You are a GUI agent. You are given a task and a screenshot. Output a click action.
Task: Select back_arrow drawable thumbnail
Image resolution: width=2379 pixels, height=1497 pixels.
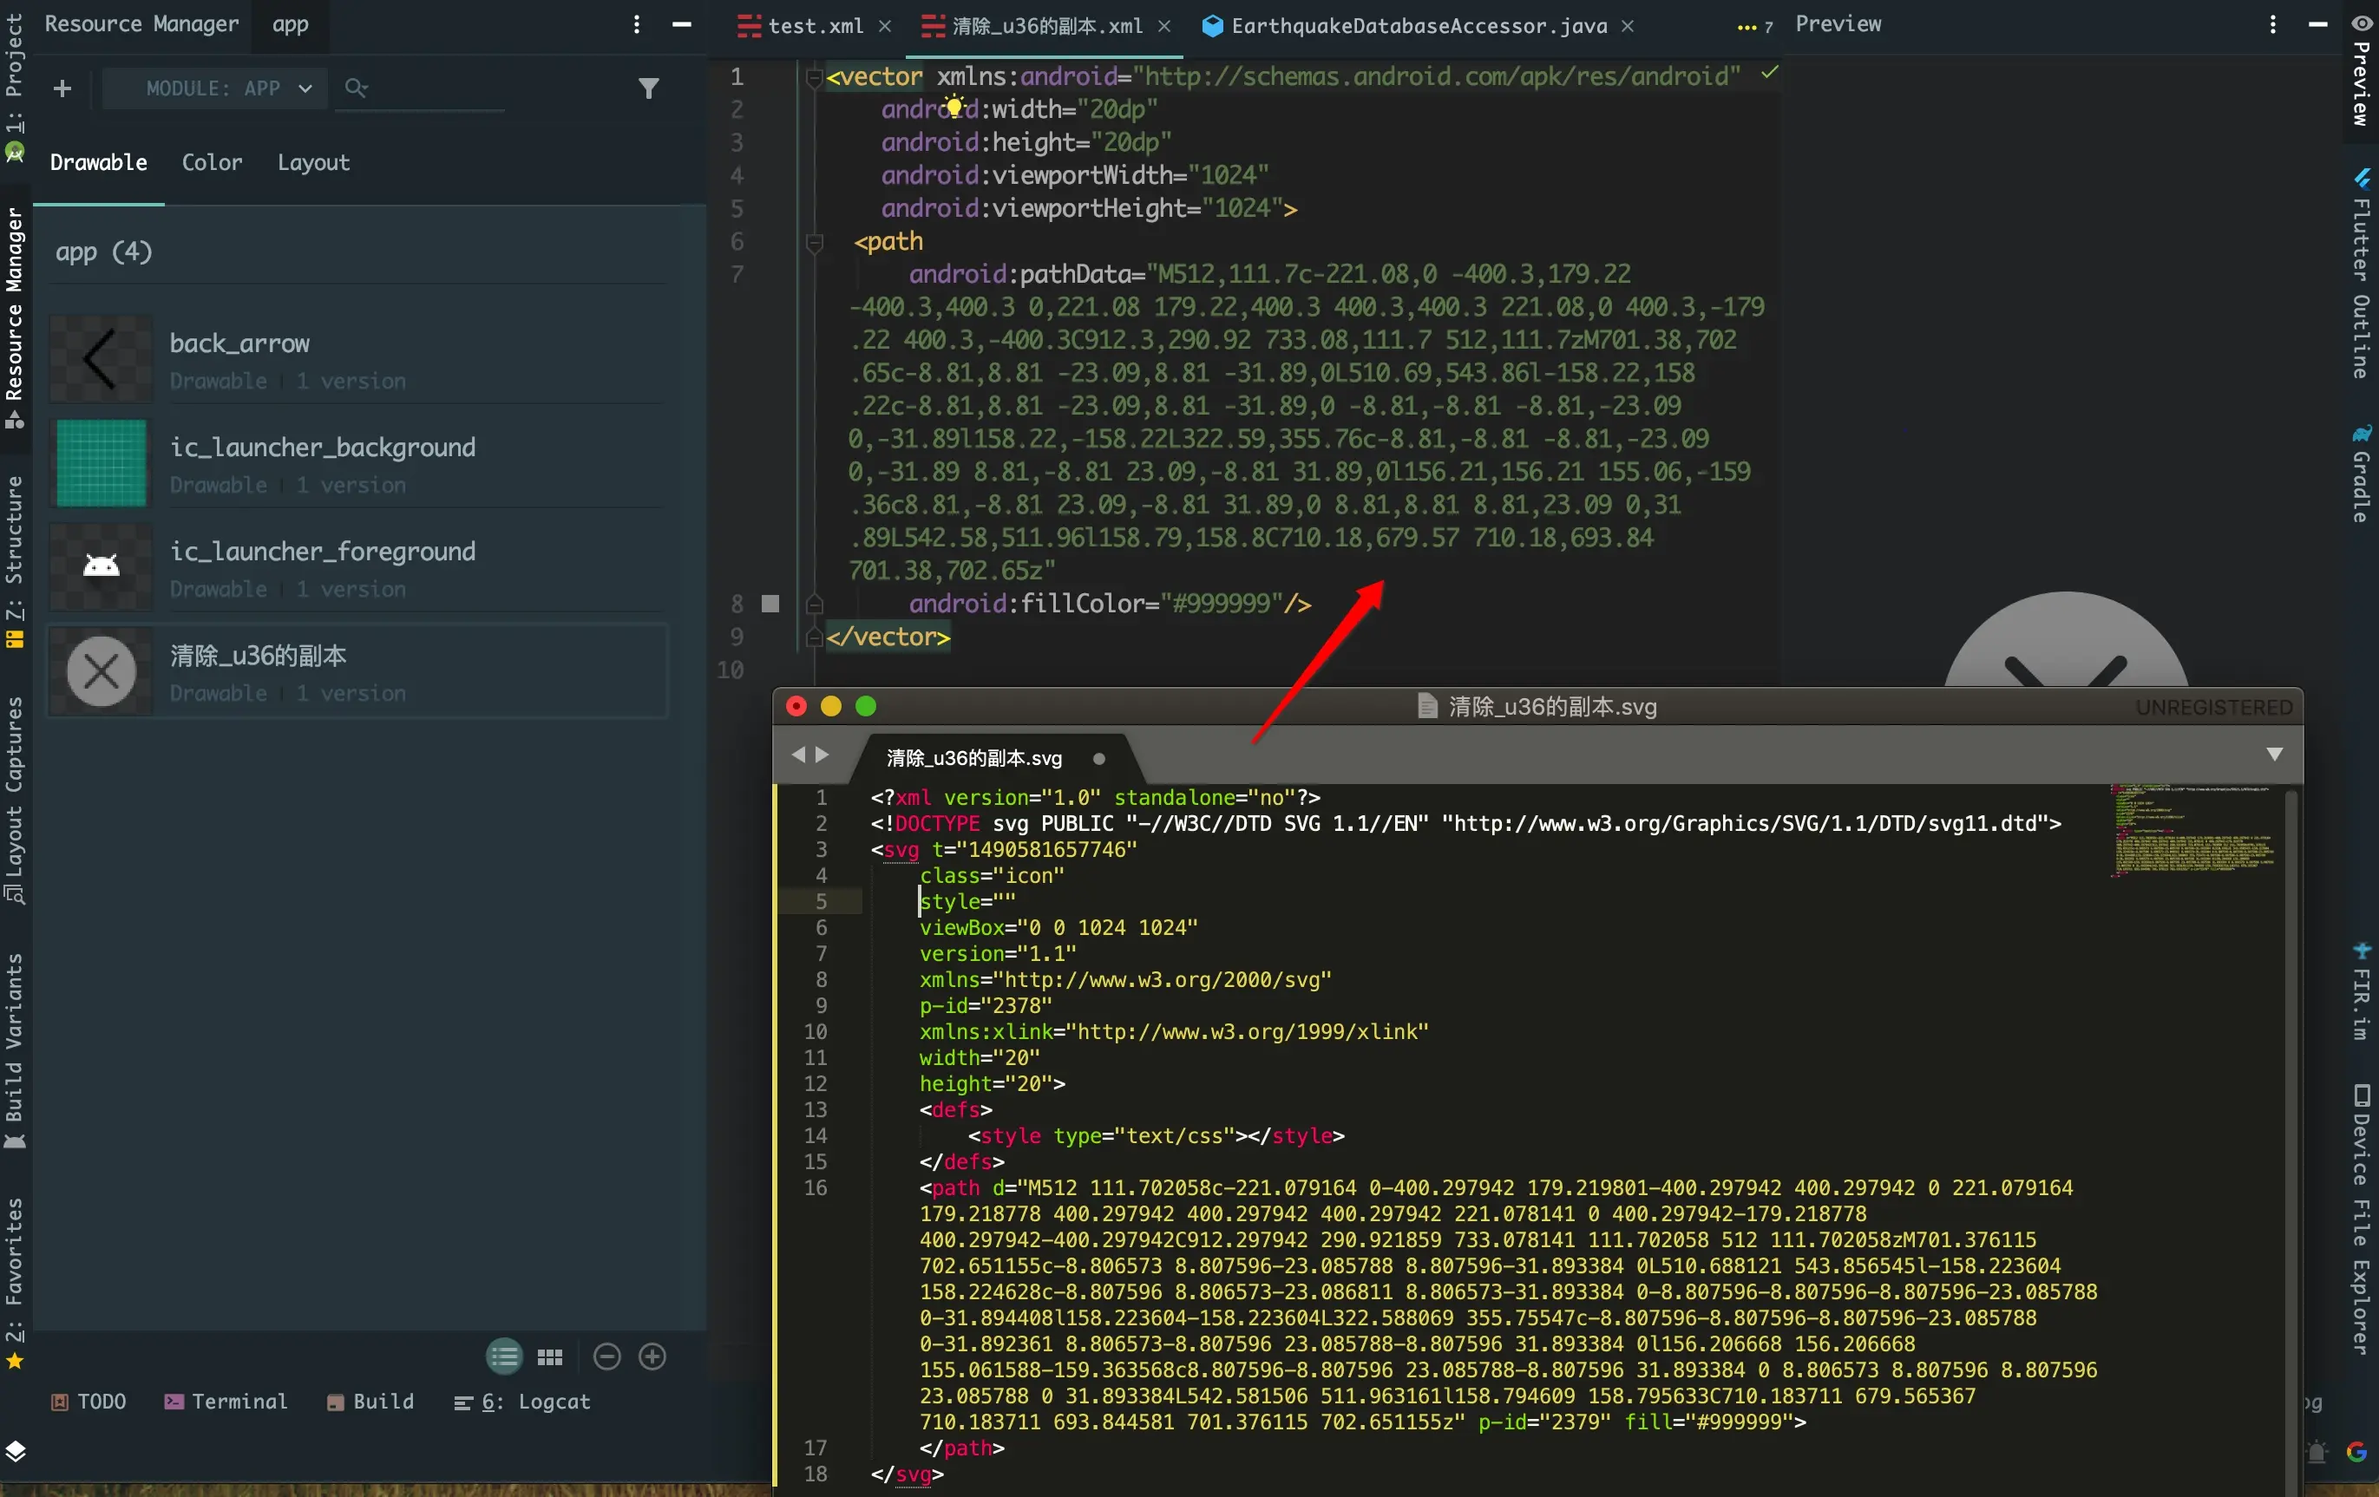click(101, 359)
